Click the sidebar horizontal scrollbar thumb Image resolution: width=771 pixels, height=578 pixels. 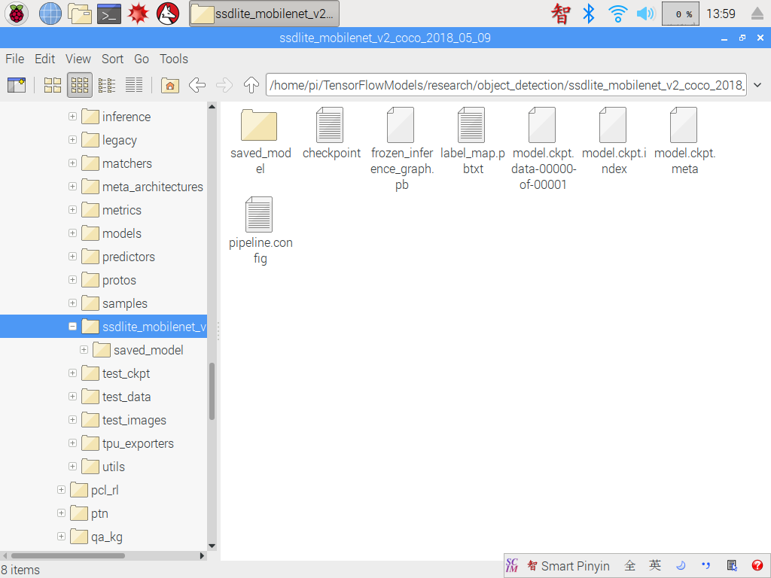(x=68, y=556)
